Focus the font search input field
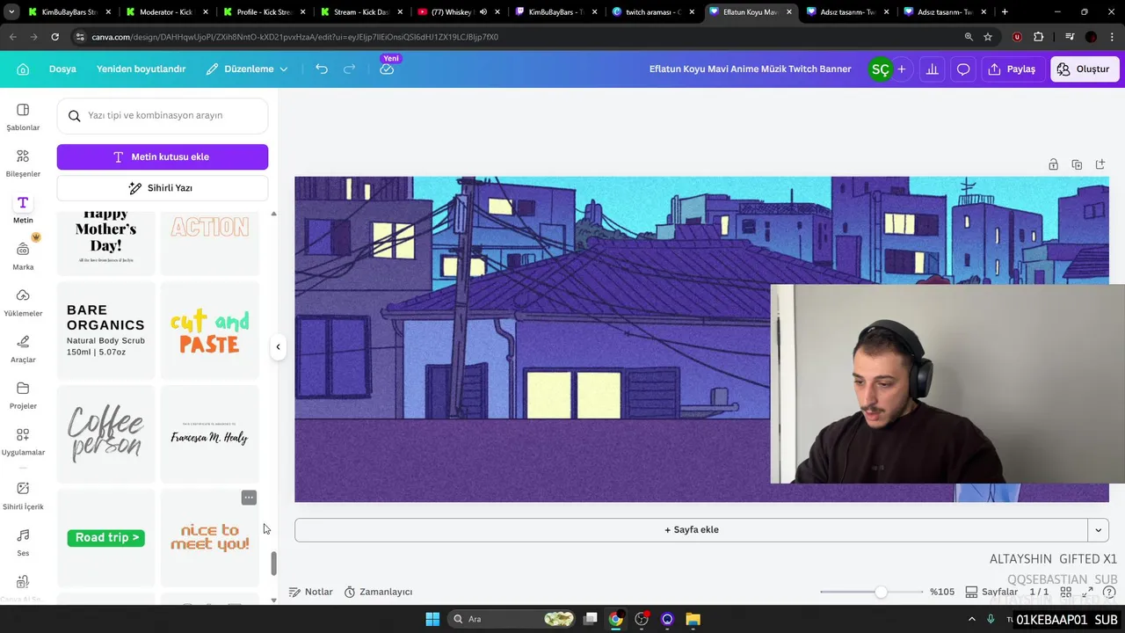The height and width of the screenshot is (633, 1125). point(163,115)
